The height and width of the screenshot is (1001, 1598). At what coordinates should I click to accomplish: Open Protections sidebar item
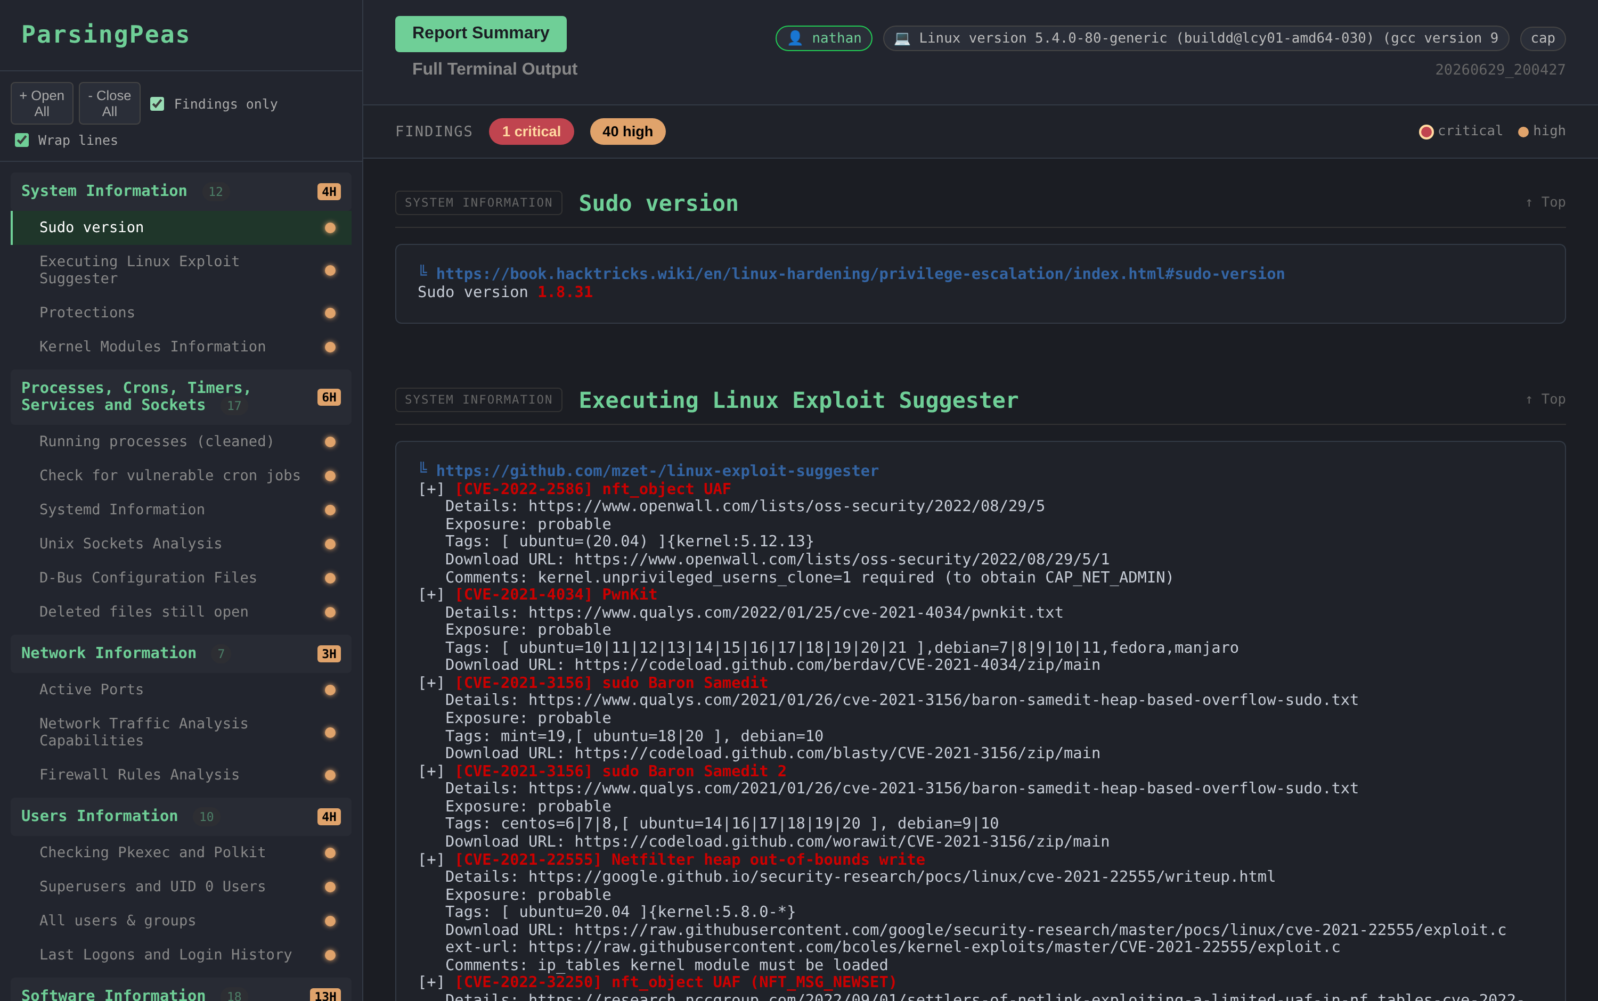[x=181, y=313]
